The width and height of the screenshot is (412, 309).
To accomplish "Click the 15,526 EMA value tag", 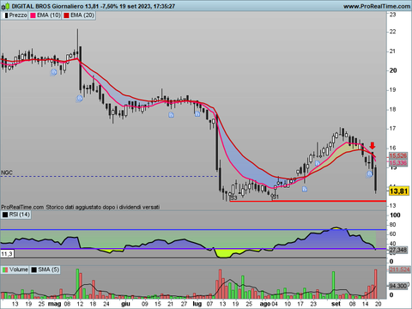I will pyautogui.click(x=398, y=156).
